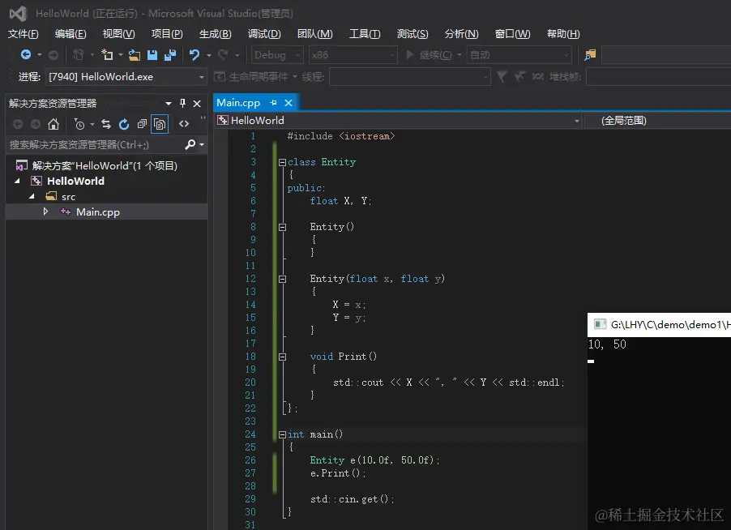Close the Solution Explorer panel

tap(197, 104)
